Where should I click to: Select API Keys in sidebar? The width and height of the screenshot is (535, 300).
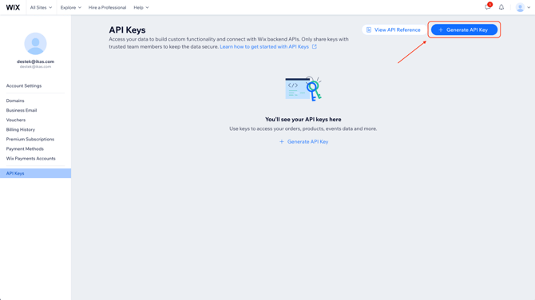point(35,173)
